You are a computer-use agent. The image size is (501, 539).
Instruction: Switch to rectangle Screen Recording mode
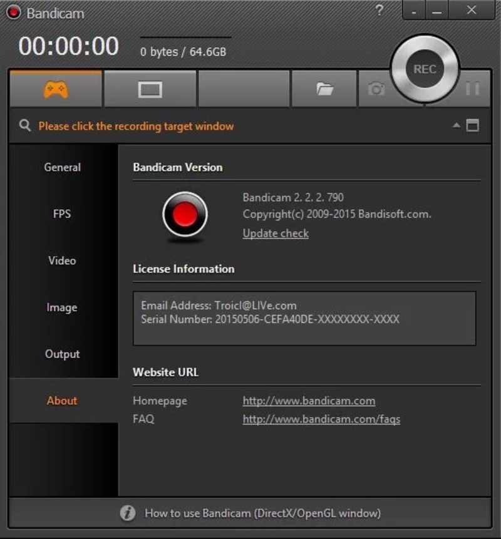click(150, 90)
